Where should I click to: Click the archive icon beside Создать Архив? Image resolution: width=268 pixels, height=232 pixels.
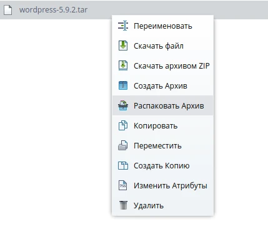[123, 85]
